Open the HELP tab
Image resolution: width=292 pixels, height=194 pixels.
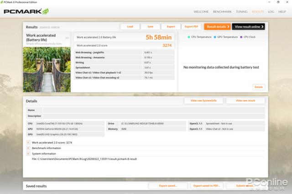pyautogui.click(x=282, y=12)
